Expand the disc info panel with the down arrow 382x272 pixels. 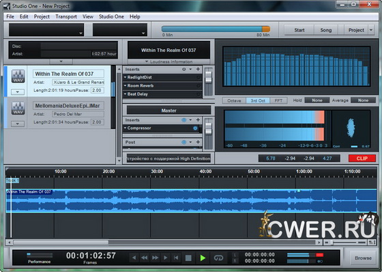point(61,61)
